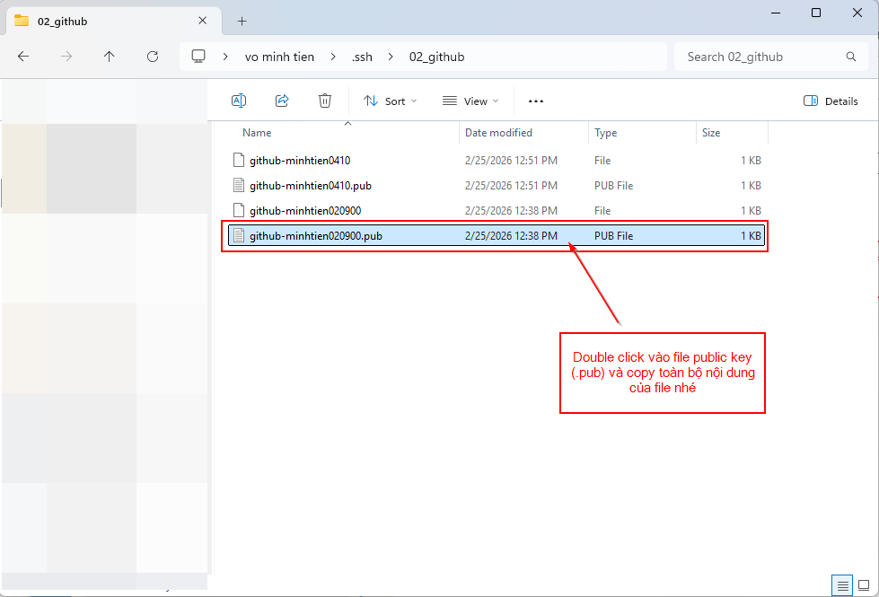Click the 'vo minh tien' breadcrumb

pyautogui.click(x=279, y=57)
